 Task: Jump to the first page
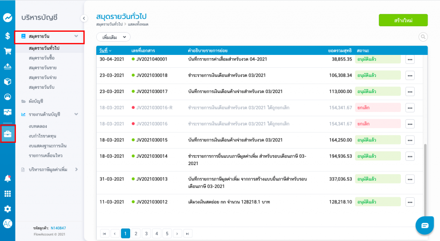point(104,234)
